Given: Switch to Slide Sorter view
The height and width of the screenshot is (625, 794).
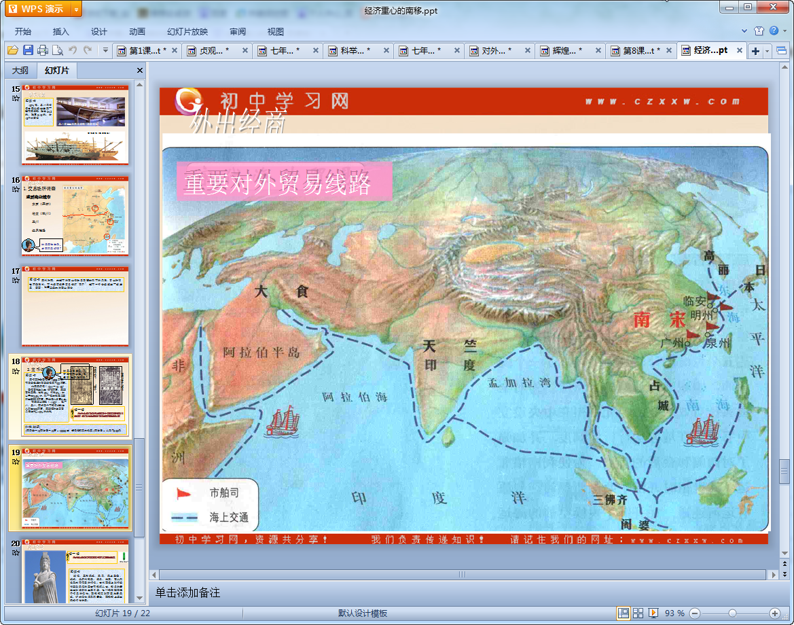Looking at the screenshot, I should point(638,613).
